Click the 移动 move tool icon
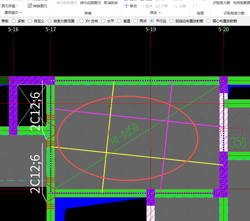Screen dimensions: 250x221 pyautogui.click(x=126, y=6)
